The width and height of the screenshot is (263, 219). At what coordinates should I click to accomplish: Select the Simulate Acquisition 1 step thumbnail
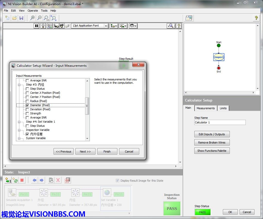(x=12, y=193)
